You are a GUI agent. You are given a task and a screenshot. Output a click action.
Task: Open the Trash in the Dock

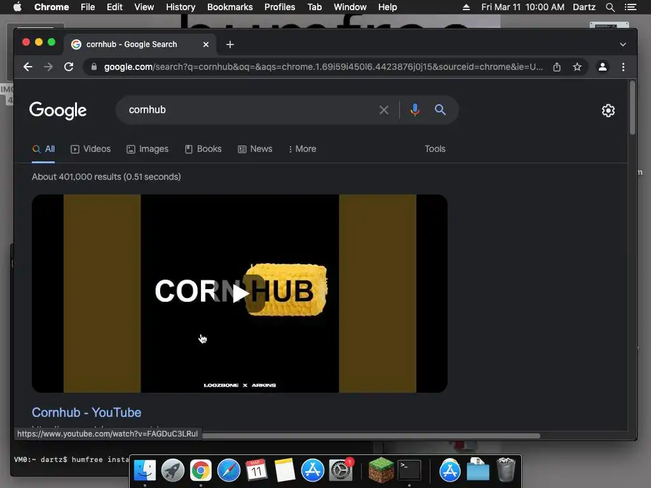pos(505,470)
